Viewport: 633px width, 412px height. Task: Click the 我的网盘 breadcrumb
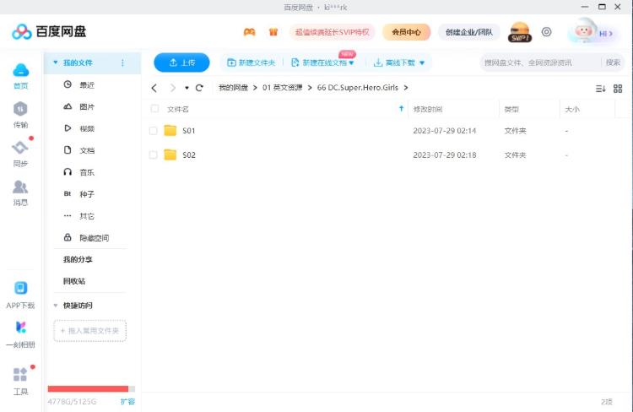point(233,88)
